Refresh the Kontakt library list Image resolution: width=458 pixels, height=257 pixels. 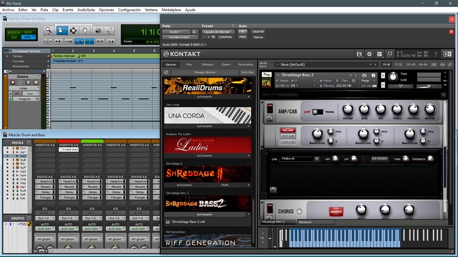(x=166, y=72)
